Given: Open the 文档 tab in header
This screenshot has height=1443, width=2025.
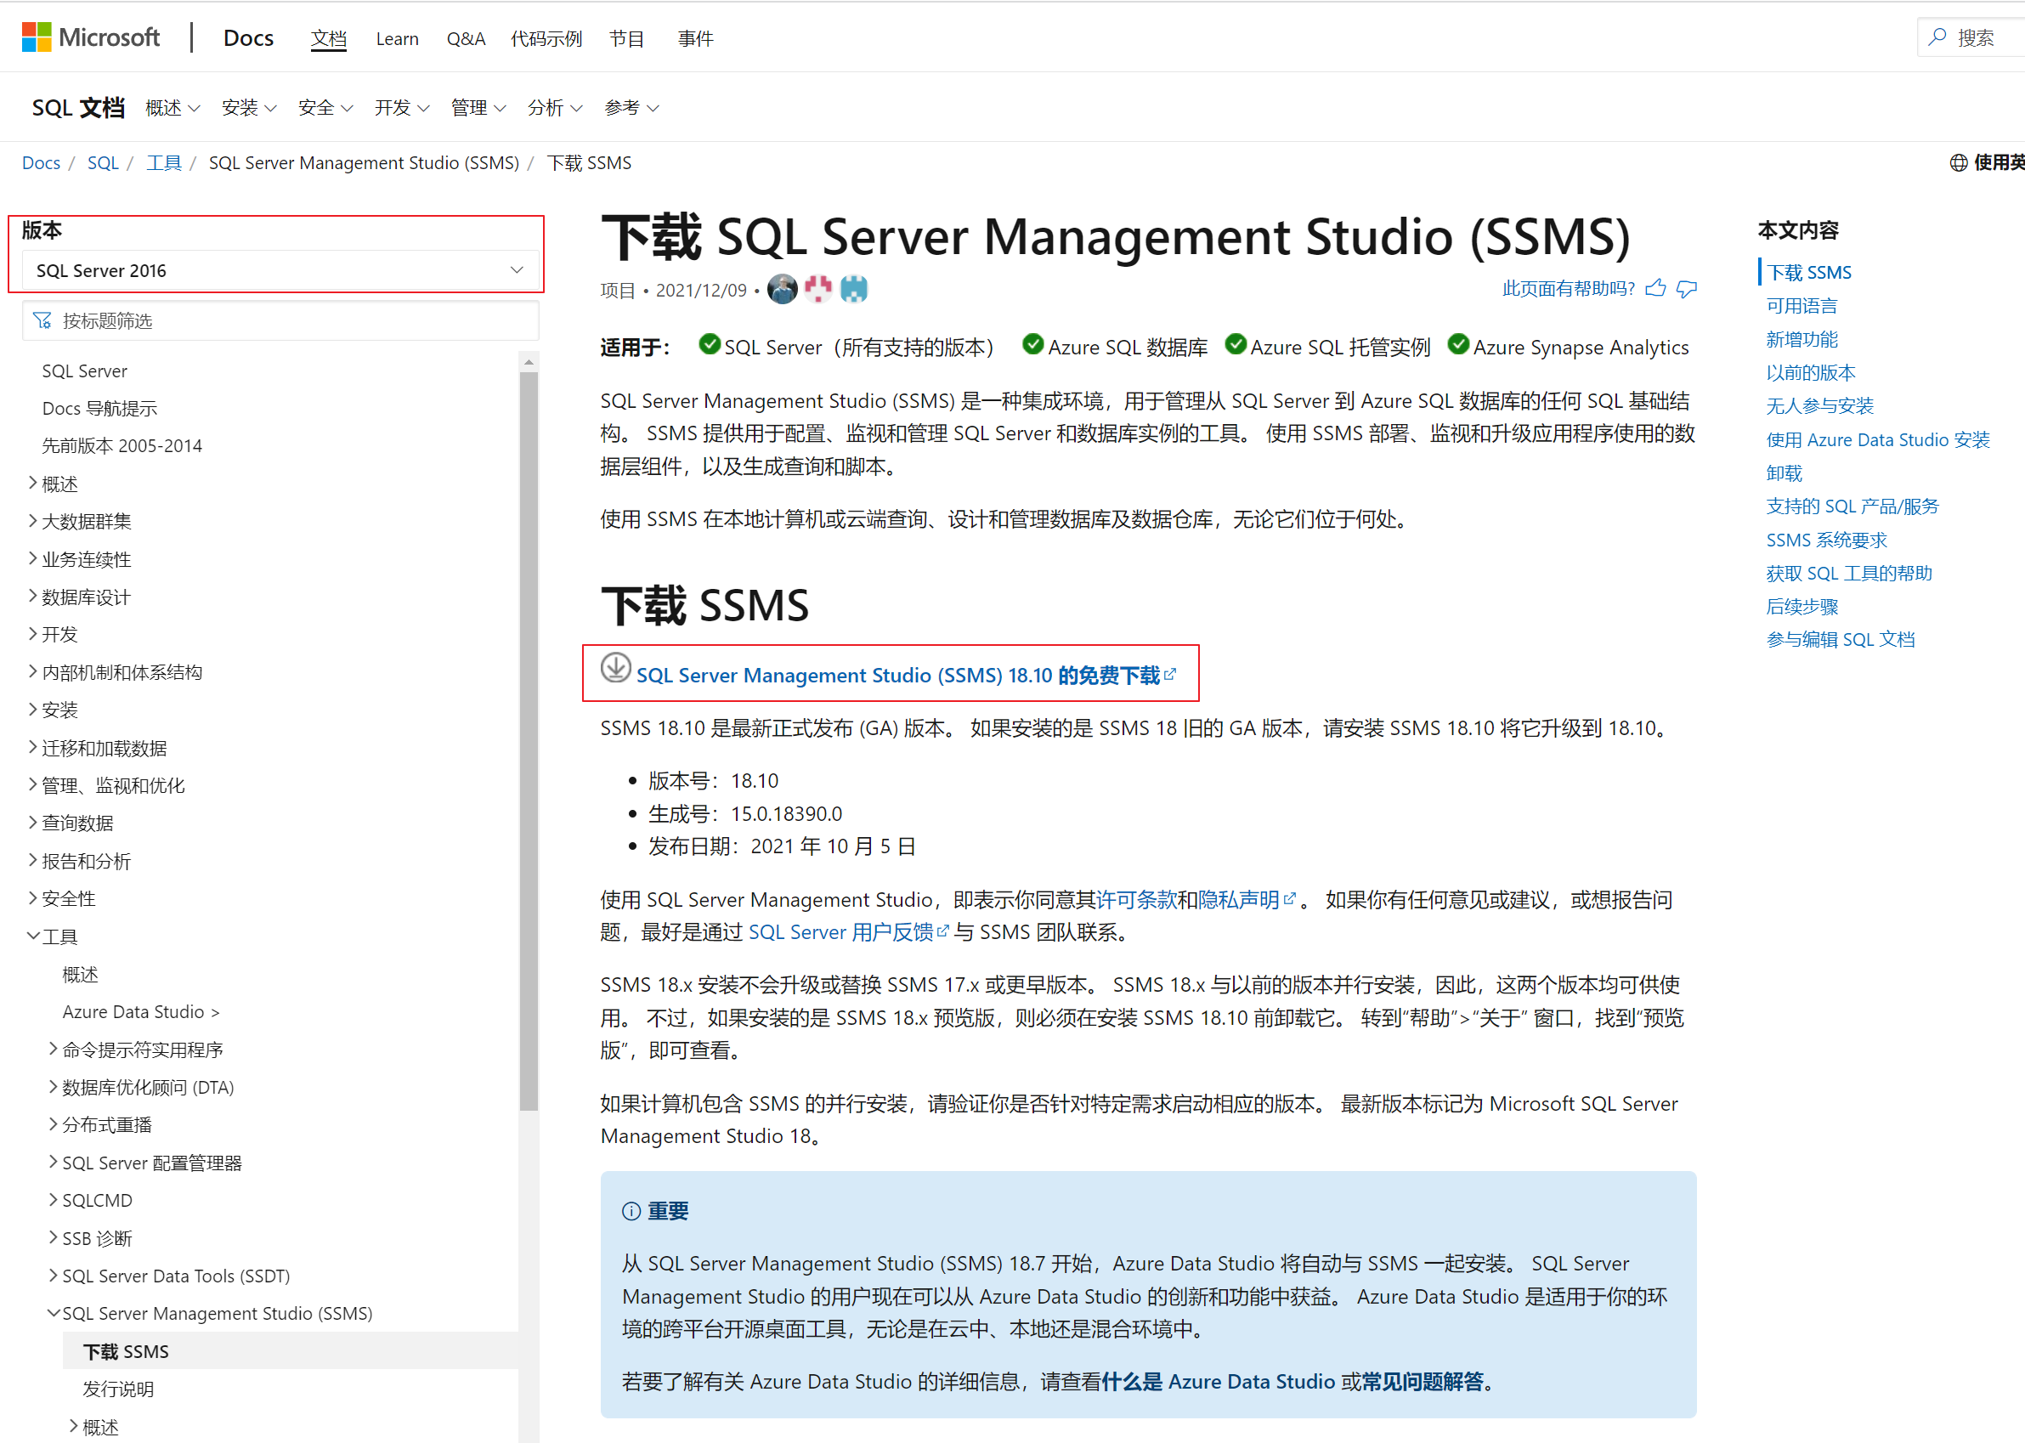Looking at the screenshot, I should point(329,38).
